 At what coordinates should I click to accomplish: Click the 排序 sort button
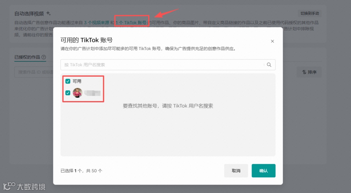click(309, 72)
